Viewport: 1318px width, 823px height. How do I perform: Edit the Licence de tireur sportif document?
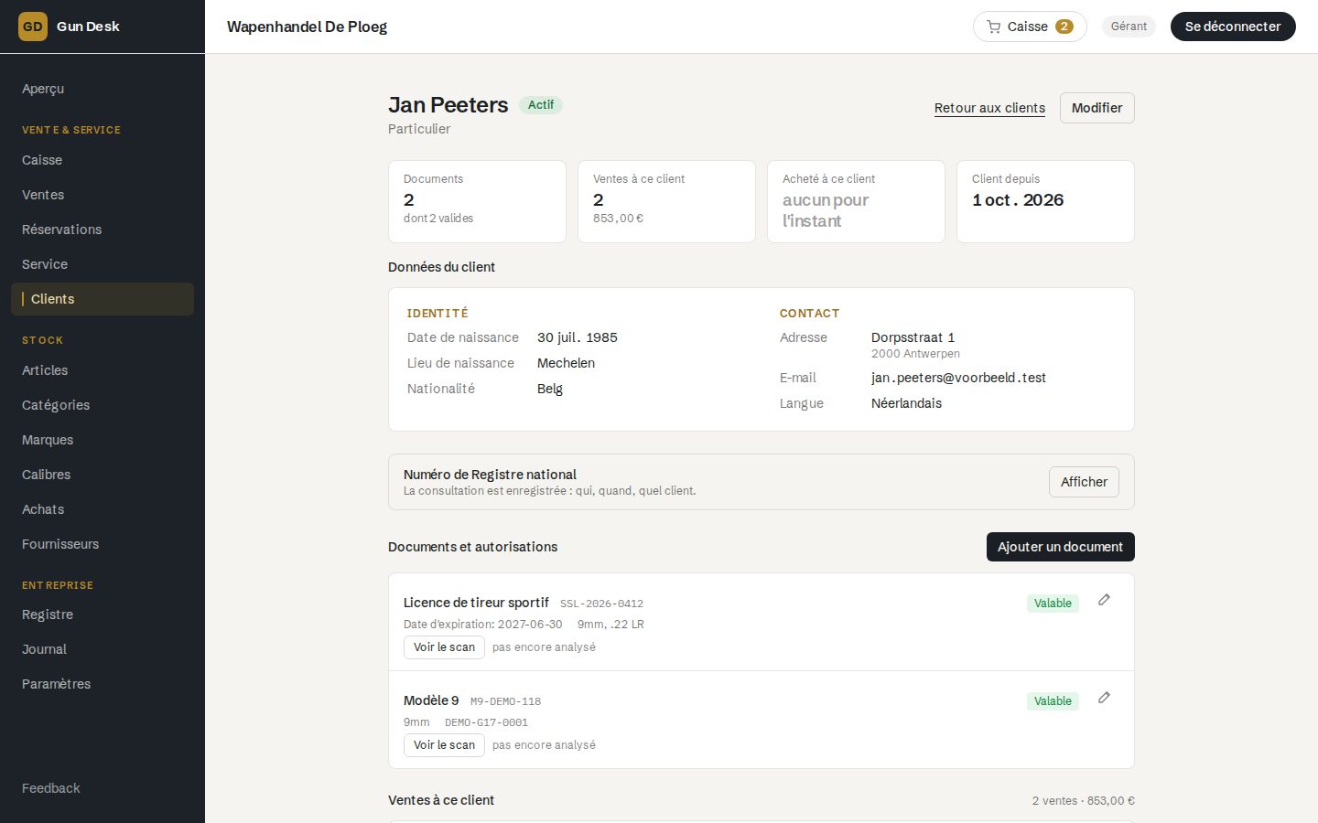coord(1104,600)
